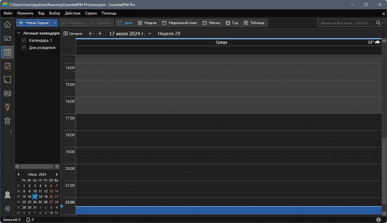This screenshot has width=387, height=223.
Task: Click the Июль 2024 mini calendar title
Action: pos(37,174)
